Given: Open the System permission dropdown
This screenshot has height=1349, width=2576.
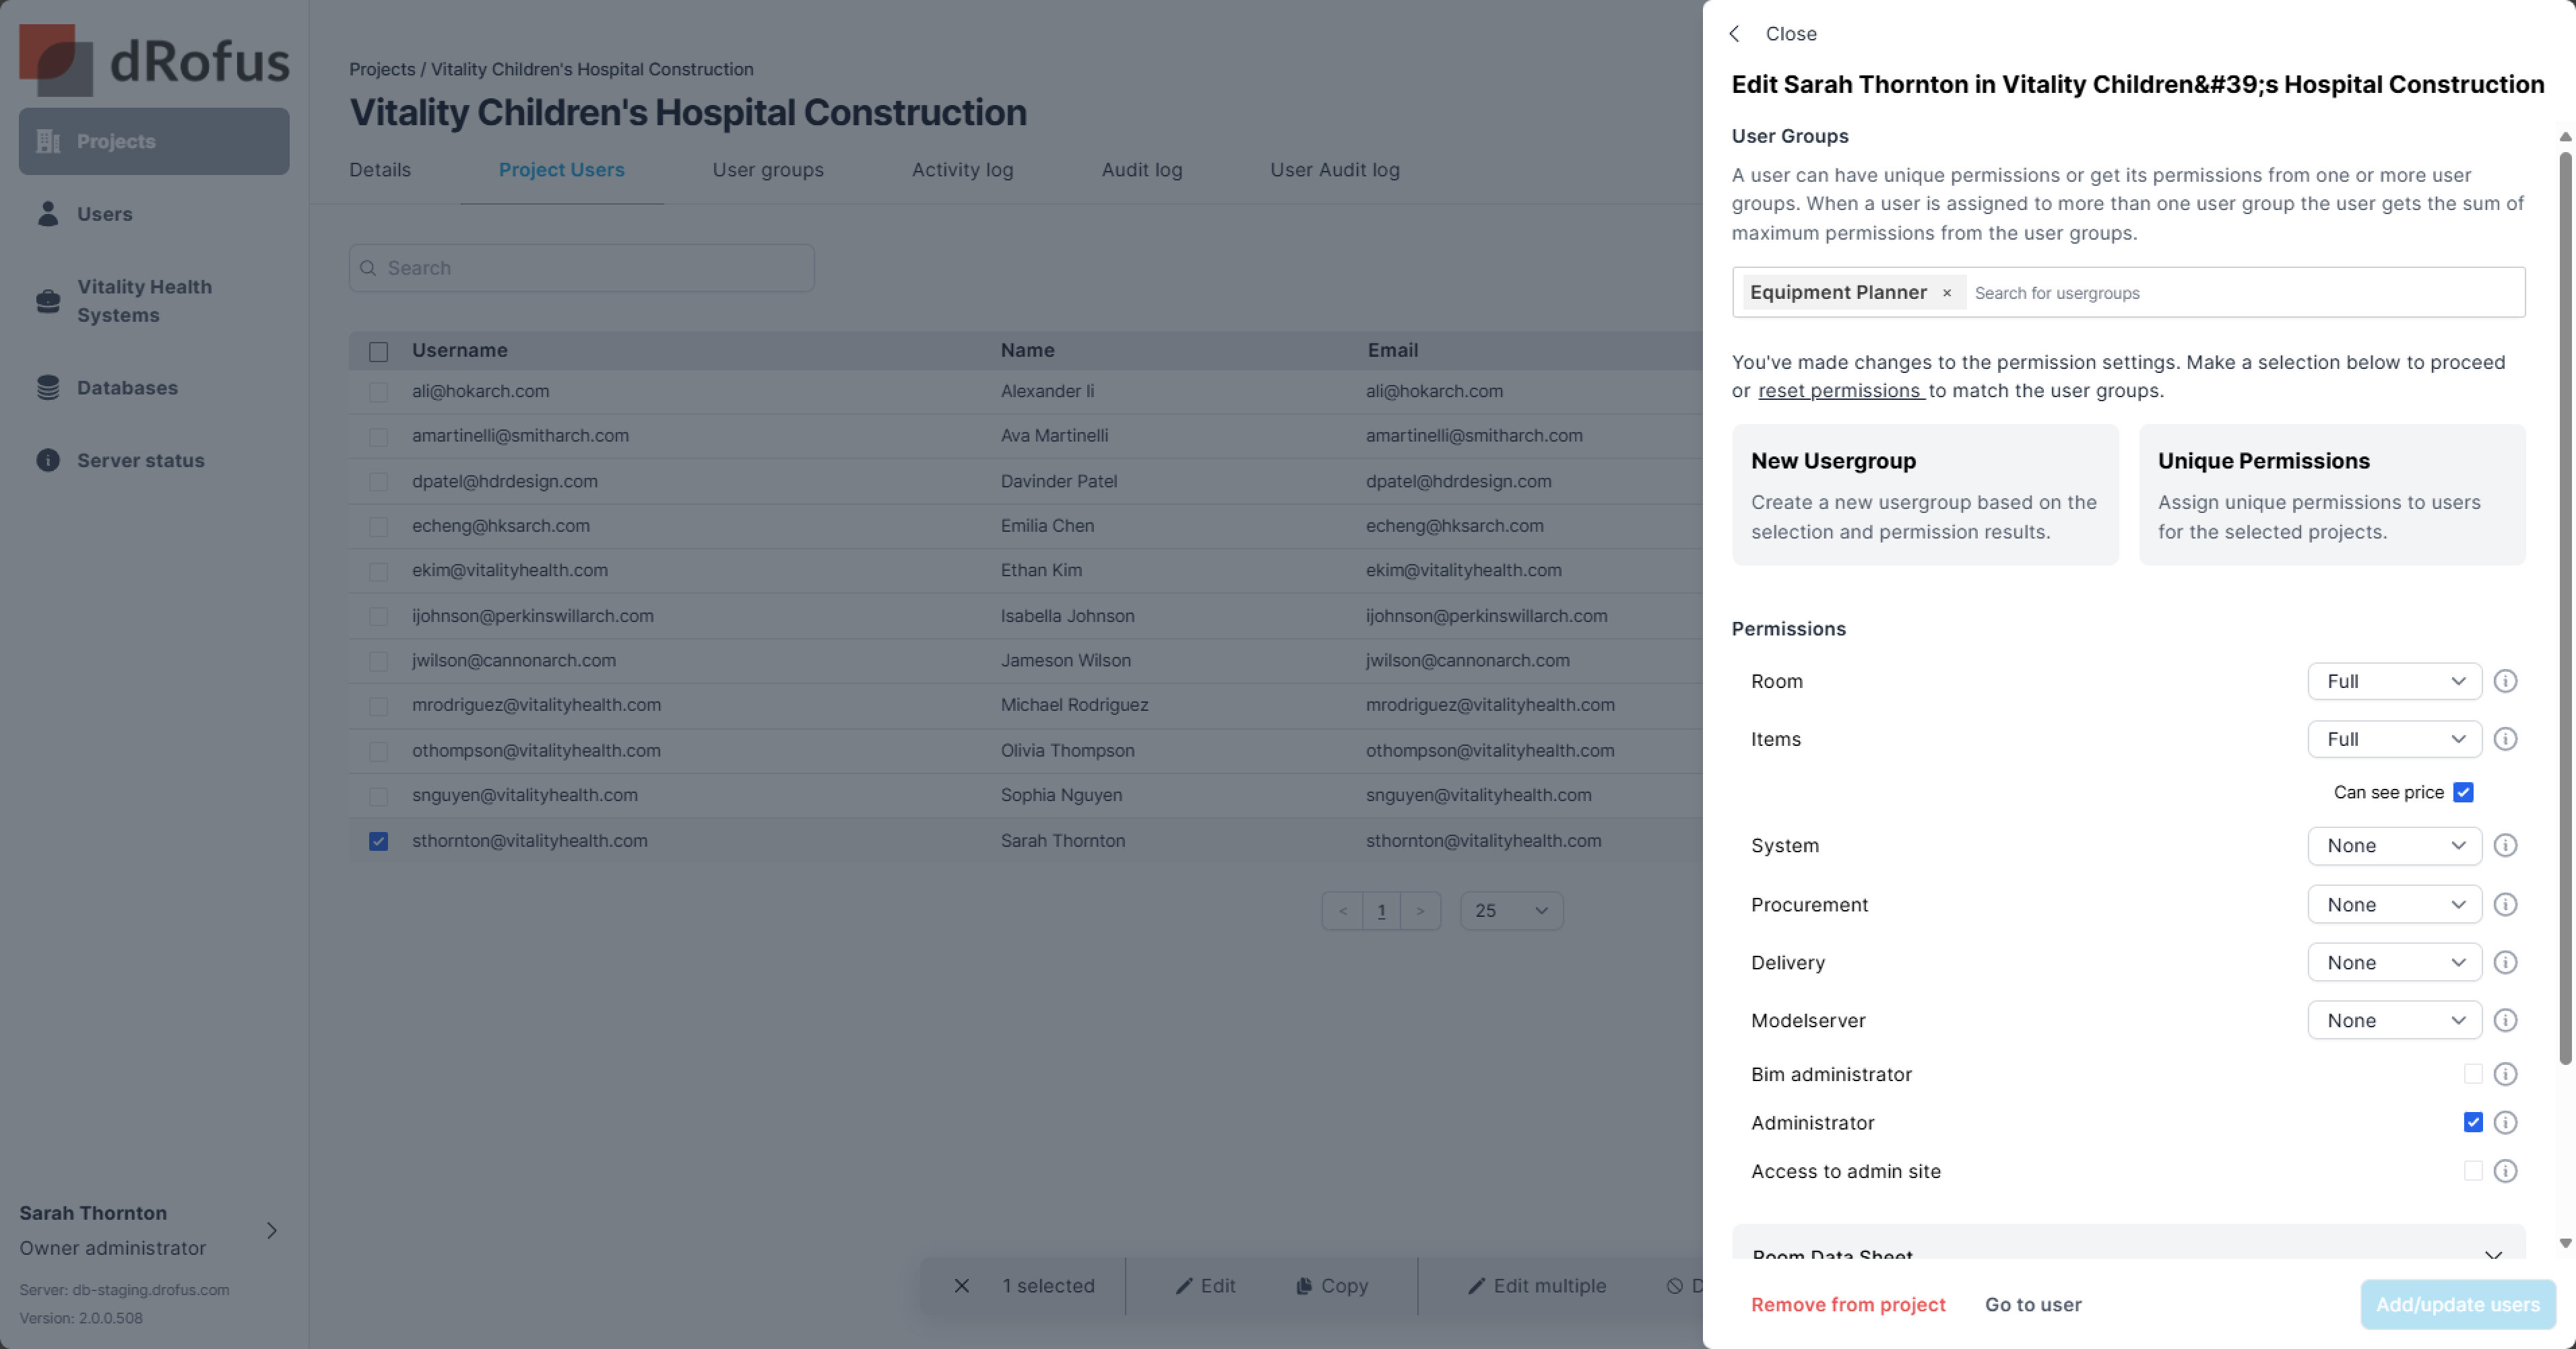Looking at the screenshot, I should point(2395,845).
